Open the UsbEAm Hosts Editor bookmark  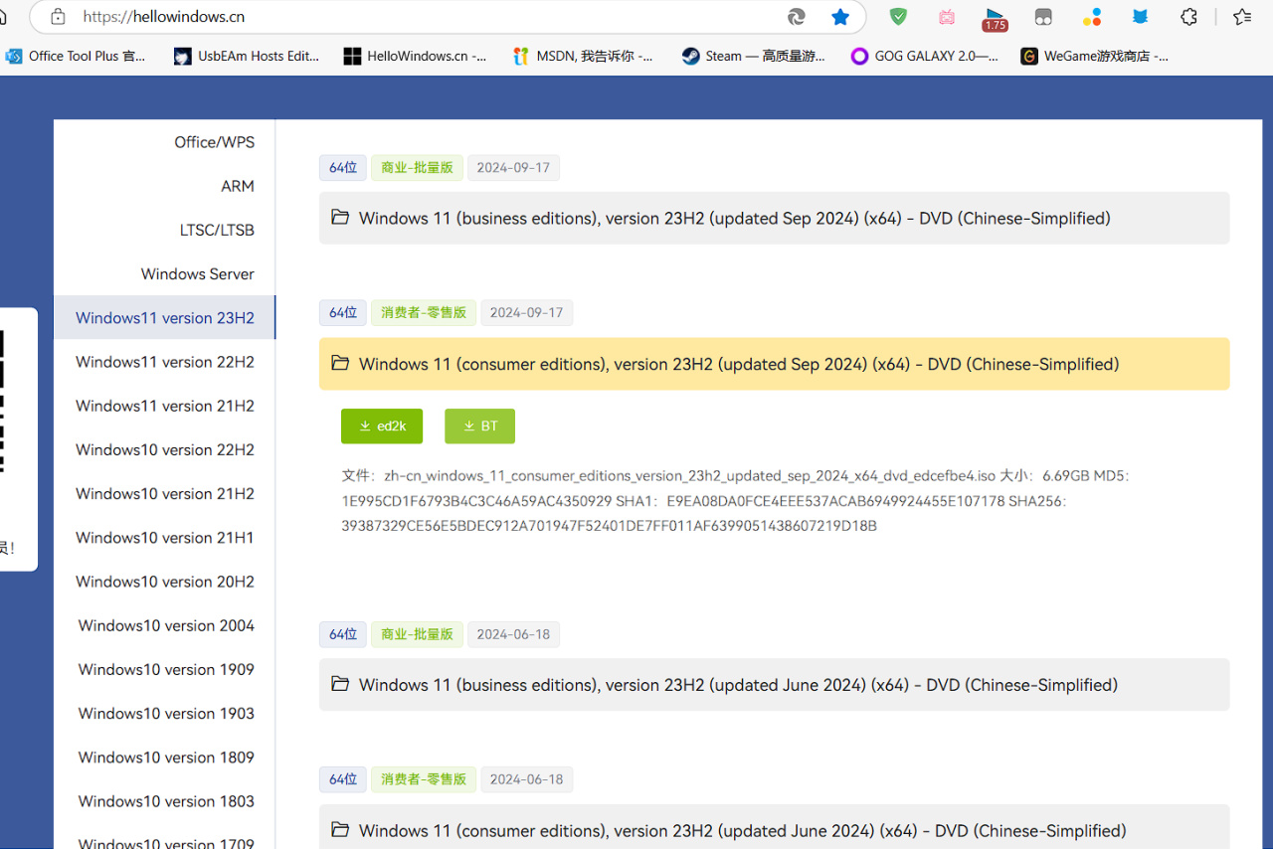pos(247,56)
